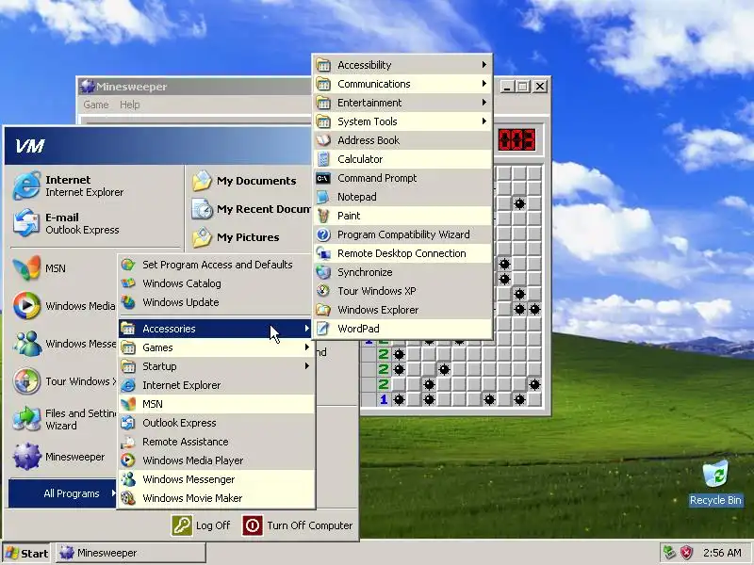Click the All Programs arrow button
The image size is (754, 565).
pos(62,493)
